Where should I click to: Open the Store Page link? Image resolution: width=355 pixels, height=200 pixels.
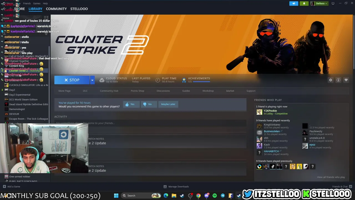click(x=64, y=91)
